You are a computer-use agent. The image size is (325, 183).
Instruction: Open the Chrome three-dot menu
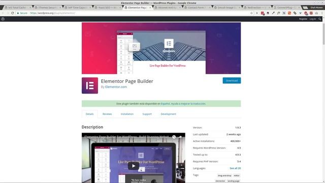pos(322,13)
